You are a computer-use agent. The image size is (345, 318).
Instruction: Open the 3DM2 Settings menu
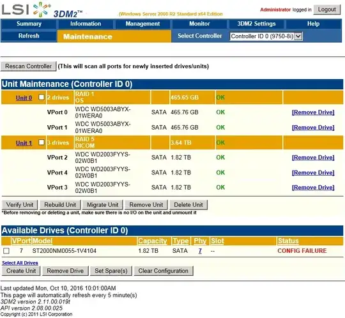[x=256, y=24]
